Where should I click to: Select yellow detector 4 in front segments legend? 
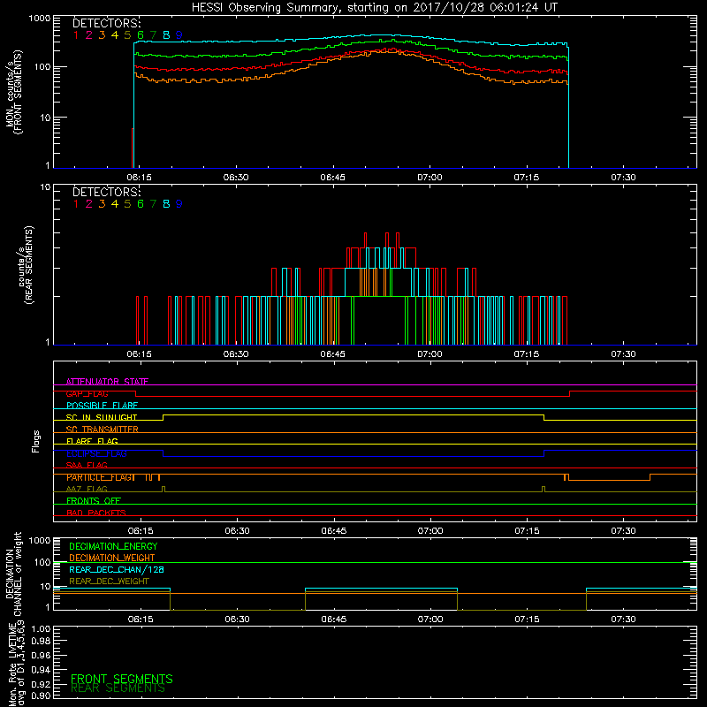tap(115, 35)
